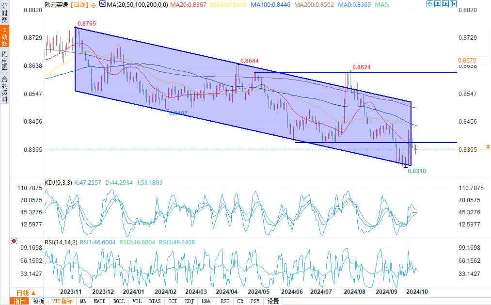491x305 pixels.
Task: Click the play-forward chart axis icon
Action: click(445, 4)
